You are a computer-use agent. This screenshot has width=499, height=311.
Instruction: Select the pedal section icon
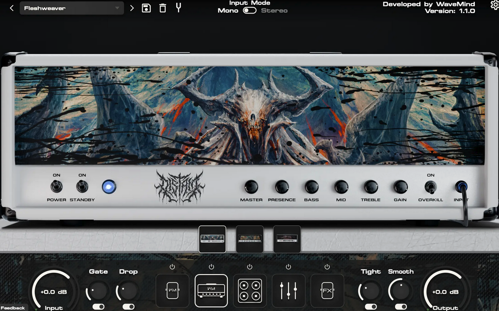pyautogui.click(x=172, y=290)
